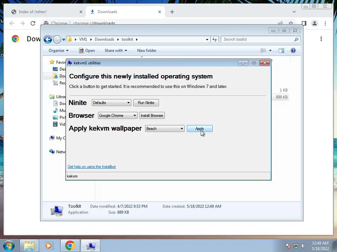Click Chrome's forward navigation arrow
The image size is (337, 252).
(22, 23)
